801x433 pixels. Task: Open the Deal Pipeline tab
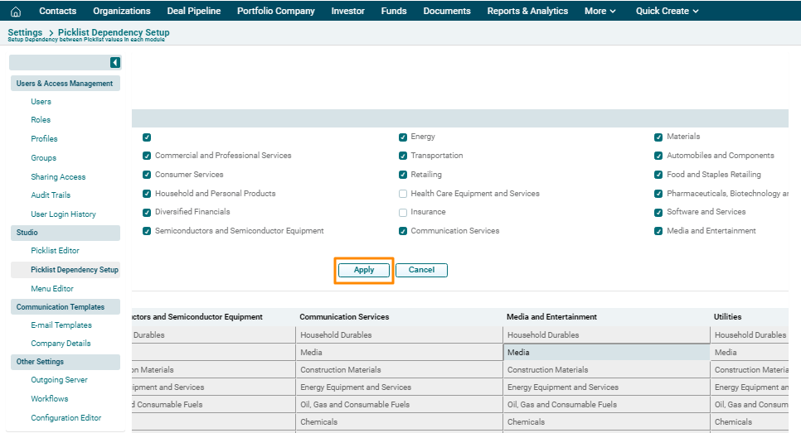point(193,11)
